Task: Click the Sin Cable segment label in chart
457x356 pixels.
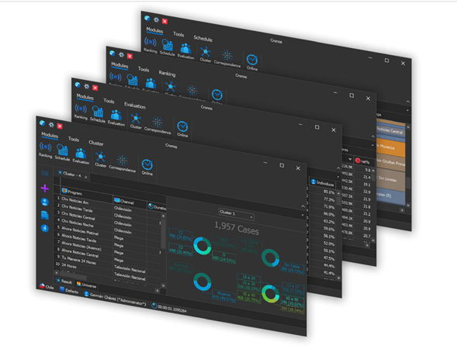Action: tap(293, 268)
